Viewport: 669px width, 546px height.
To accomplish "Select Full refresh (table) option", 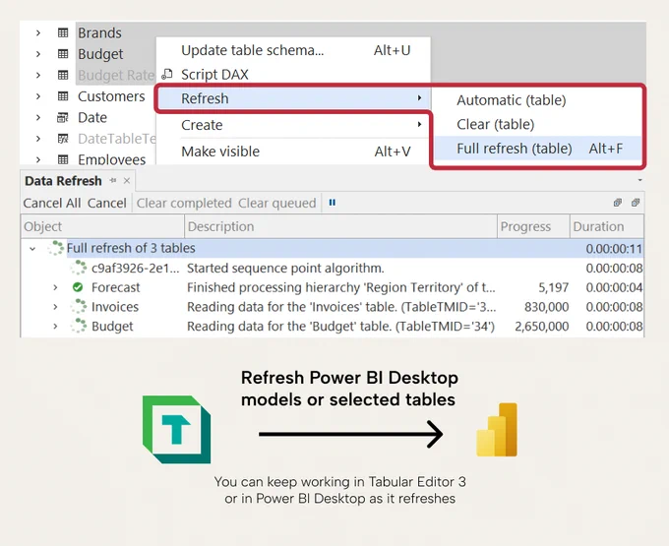I will [x=537, y=149].
